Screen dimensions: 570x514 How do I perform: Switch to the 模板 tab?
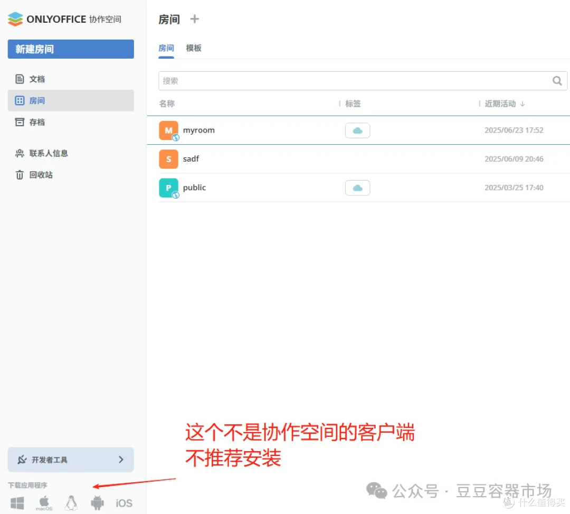pos(193,48)
